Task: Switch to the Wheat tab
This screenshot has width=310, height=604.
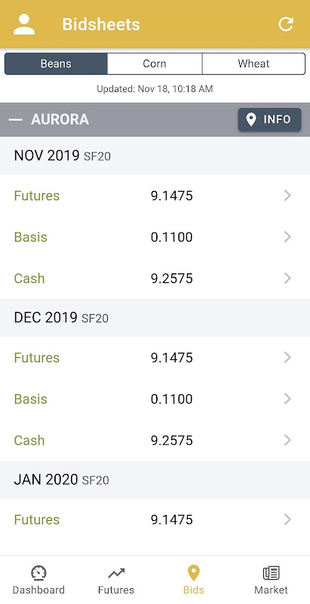Action: [x=254, y=63]
